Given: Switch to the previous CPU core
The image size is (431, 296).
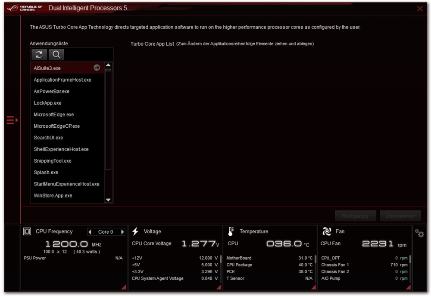Looking at the screenshot, I should click(x=90, y=232).
